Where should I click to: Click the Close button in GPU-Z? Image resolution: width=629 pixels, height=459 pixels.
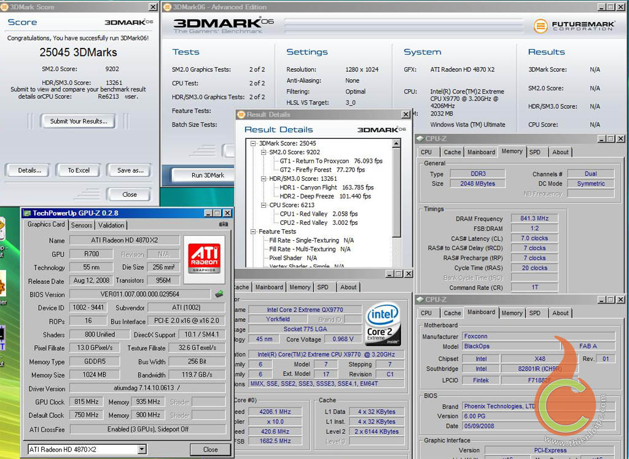click(x=210, y=449)
